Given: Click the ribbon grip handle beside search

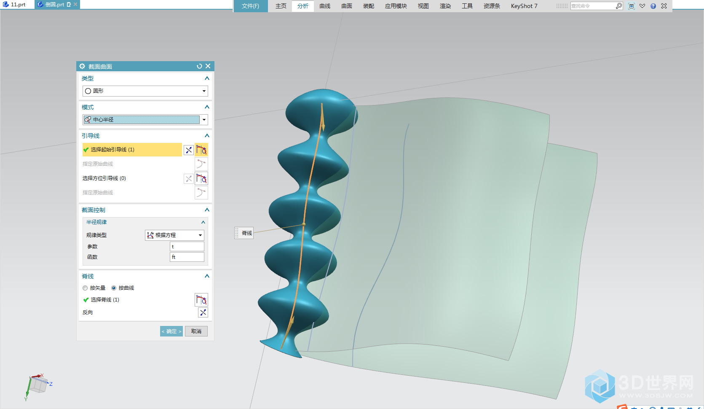Looking at the screenshot, I should point(562,6).
